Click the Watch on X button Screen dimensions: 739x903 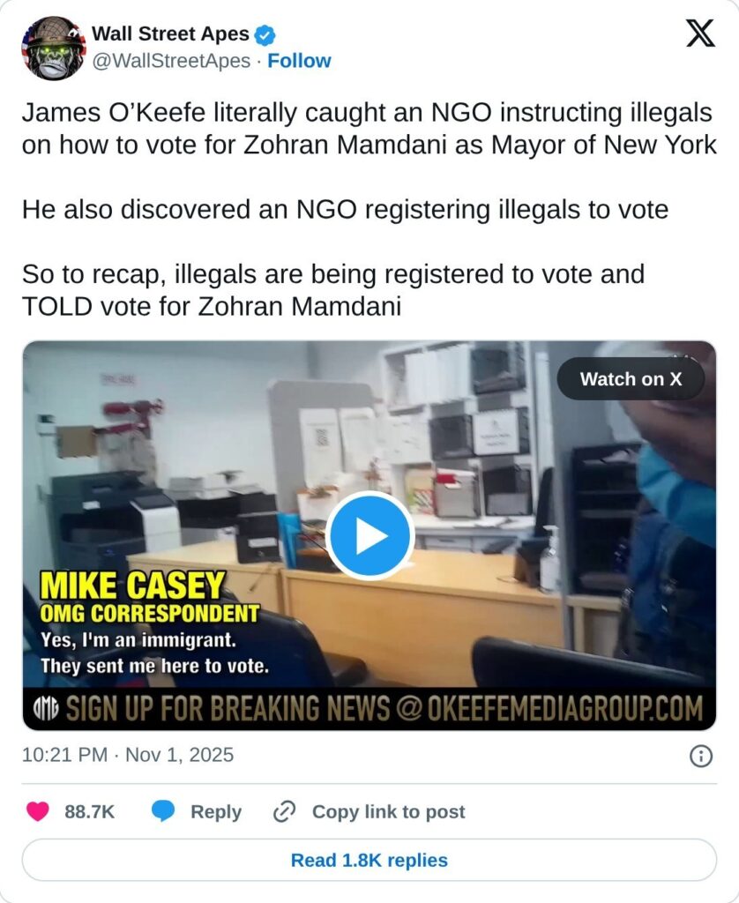click(631, 379)
